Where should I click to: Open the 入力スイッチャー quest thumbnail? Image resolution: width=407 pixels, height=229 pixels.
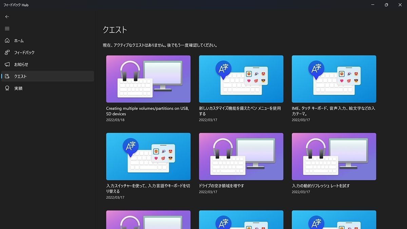pyautogui.click(x=148, y=156)
